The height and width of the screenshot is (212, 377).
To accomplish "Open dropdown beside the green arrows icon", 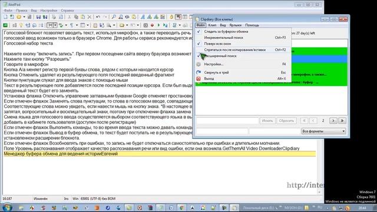I will coord(66,25).
